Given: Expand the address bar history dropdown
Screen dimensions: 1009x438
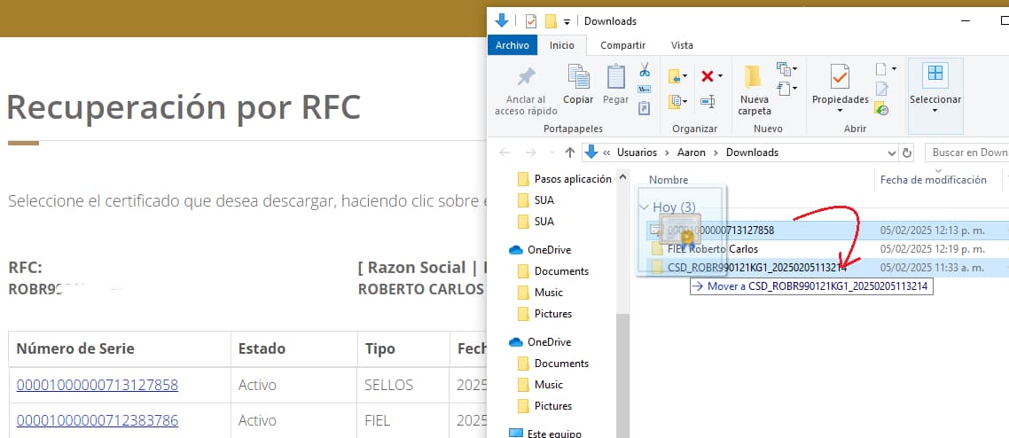Looking at the screenshot, I should (x=892, y=153).
